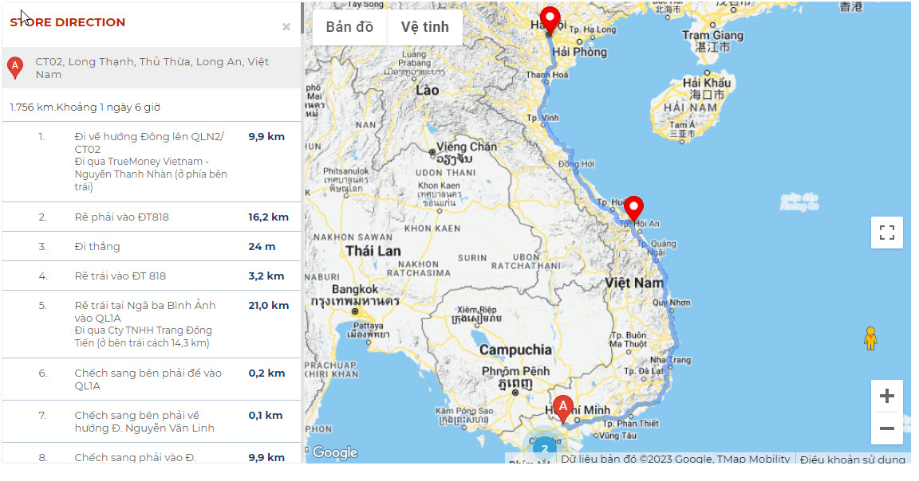Click the Google logo on map
Image resolution: width=919 pixels, height=481 pixels.
[x=334, y=452]
